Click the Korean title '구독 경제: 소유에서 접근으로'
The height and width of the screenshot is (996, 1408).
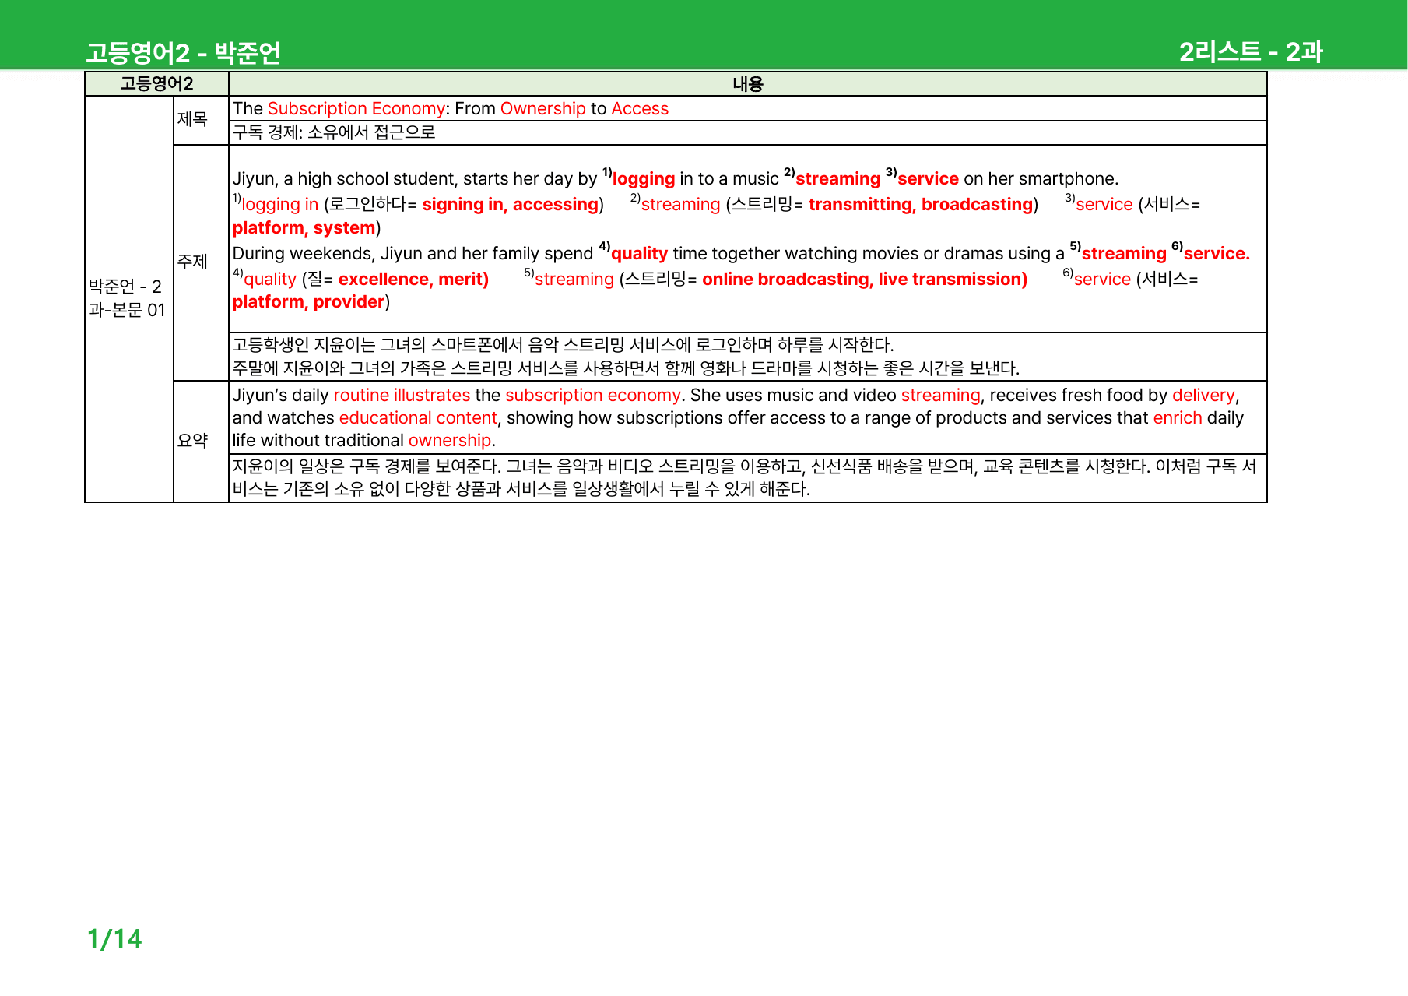pyautogui.click(x=334, y=132)
